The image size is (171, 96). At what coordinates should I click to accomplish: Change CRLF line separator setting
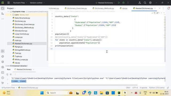(128, 88)
